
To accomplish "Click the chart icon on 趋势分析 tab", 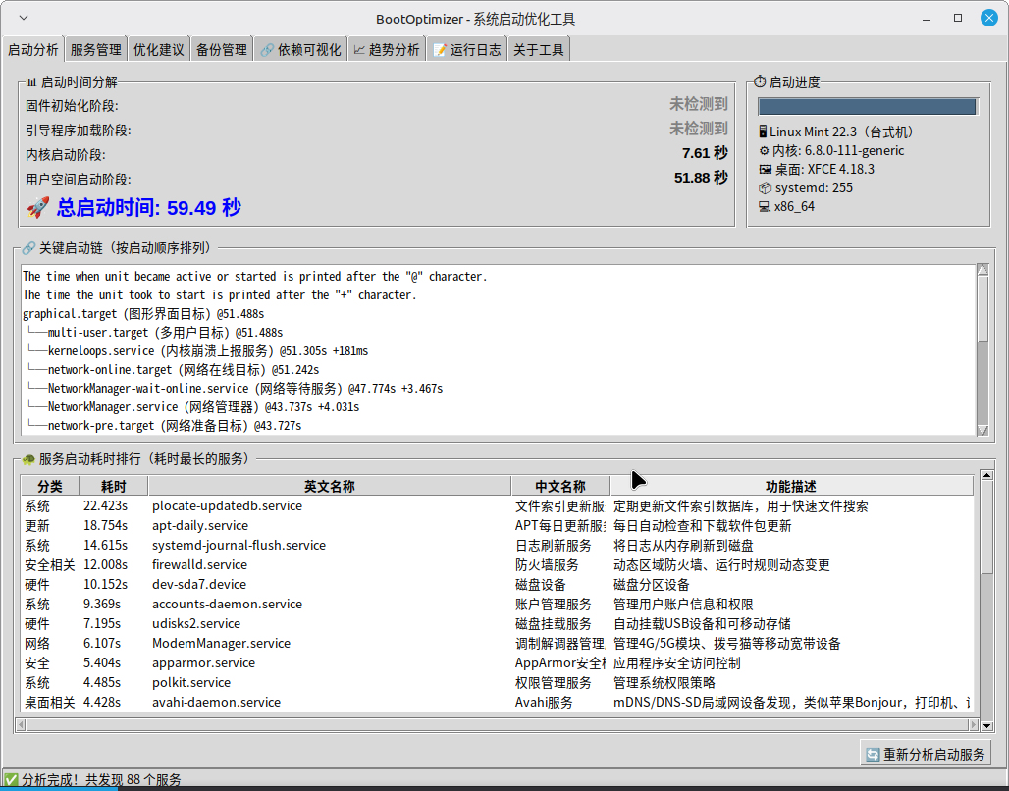I will click(359, 49).
